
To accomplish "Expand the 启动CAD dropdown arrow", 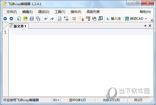I will click(x=146, y=19).
